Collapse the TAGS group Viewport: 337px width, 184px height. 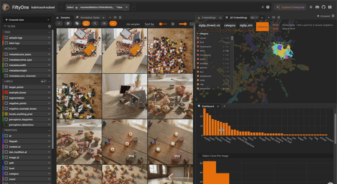pos(49,32)
